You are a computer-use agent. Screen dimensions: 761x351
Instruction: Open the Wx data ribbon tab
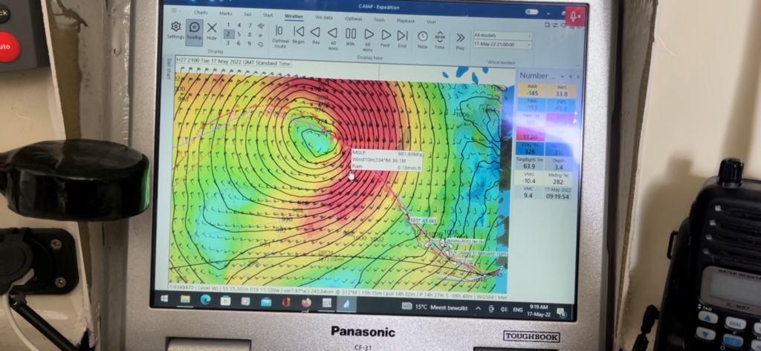click(324, 18)
